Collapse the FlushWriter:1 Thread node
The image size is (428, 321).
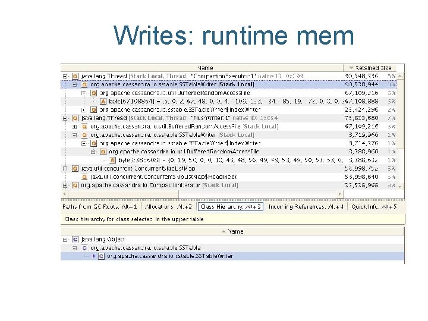click(x=65, y=118)
